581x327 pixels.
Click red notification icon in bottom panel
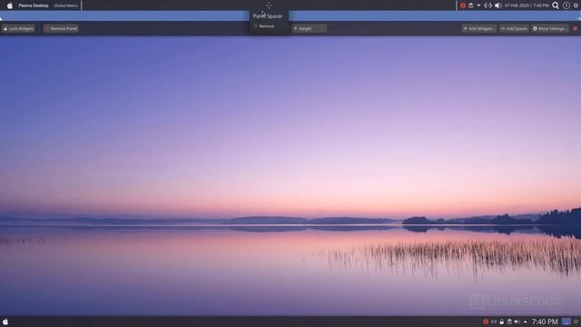[x=486, y=322]
